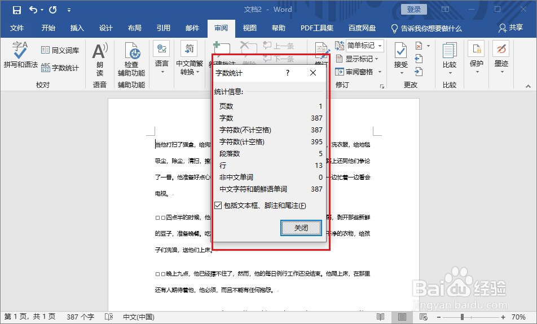Open the 中文简繁转换 dropdown arrow

pyautogui.click(x=198, y=72)
